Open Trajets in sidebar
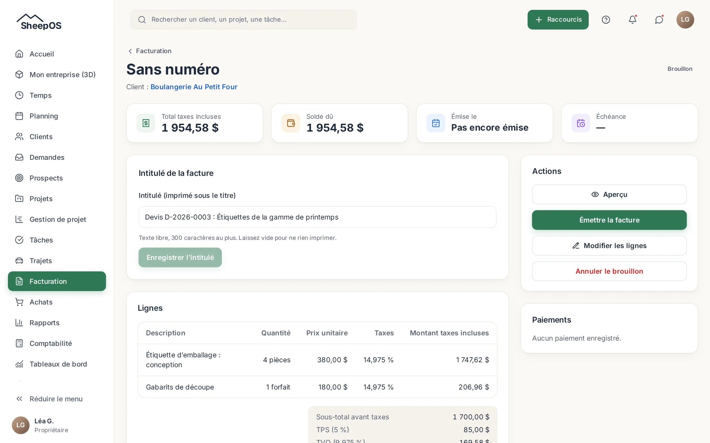Viewport: 710px width, 443px height. click(57, 261)
